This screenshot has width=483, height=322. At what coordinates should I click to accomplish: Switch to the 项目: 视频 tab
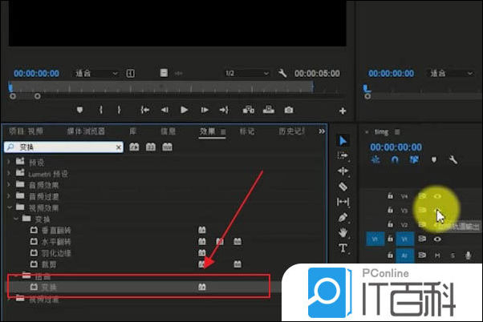coord(26,131)
